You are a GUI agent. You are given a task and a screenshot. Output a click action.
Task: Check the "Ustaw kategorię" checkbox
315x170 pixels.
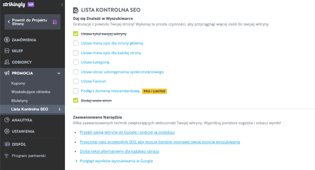(x=76, y=62)
